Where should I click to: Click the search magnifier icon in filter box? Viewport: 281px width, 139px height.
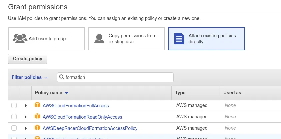point(62,77)
